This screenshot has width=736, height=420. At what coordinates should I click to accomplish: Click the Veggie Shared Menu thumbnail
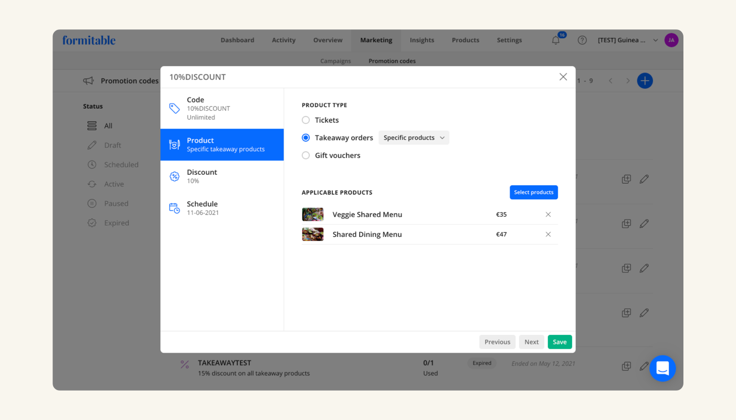pyautogui.click(x=313, y=215)
